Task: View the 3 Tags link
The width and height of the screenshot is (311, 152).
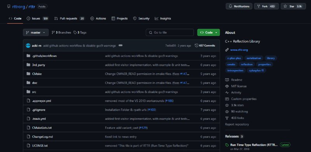Action: (x=80, y=33)
